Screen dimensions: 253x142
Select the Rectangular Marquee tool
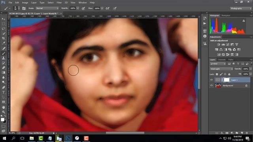[4, 24]
